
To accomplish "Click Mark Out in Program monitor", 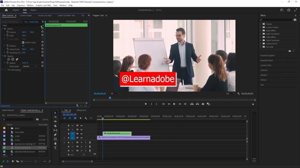I will point(156,104).
